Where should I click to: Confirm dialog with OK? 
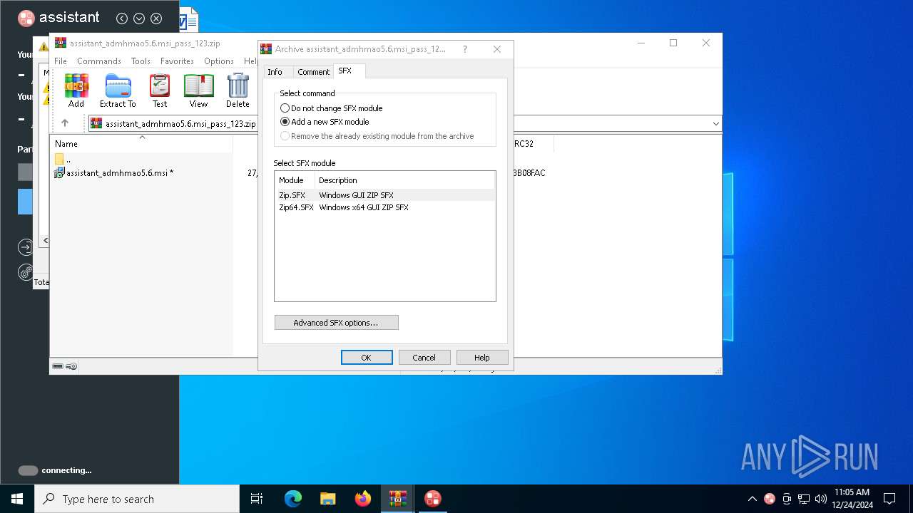pyautogui.click(x=367, y=358)
